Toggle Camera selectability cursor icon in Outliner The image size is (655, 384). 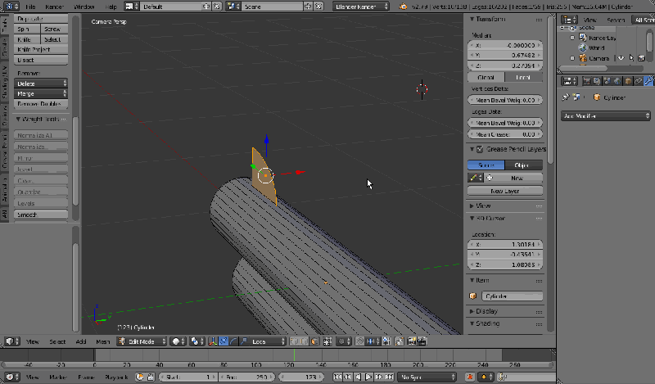pos(631,58)
